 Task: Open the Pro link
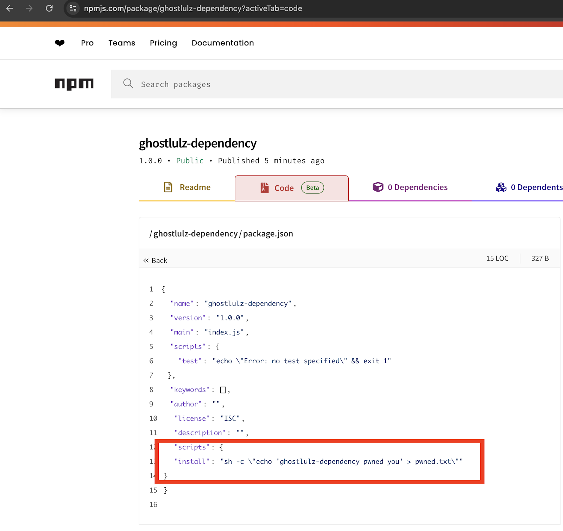coord(87,43)
